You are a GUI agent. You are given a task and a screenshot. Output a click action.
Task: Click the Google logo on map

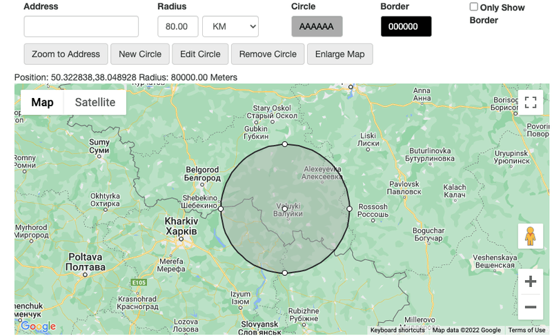point(38,326)
